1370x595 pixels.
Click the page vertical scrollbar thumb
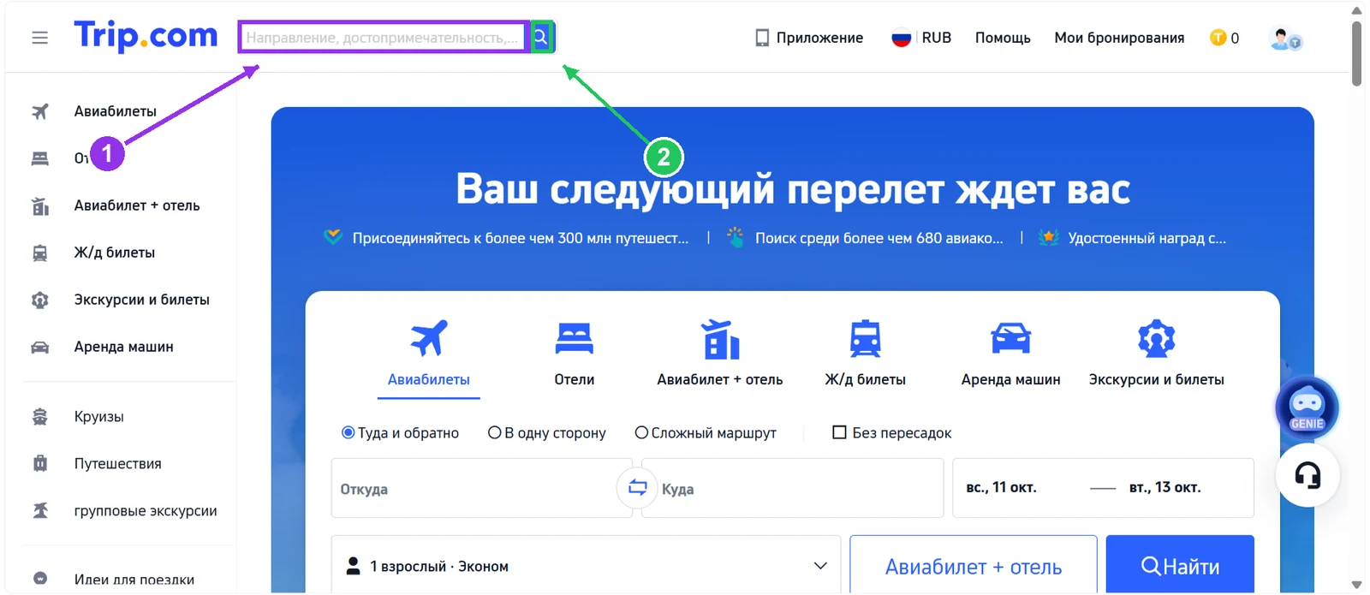tap(1356, 53)
